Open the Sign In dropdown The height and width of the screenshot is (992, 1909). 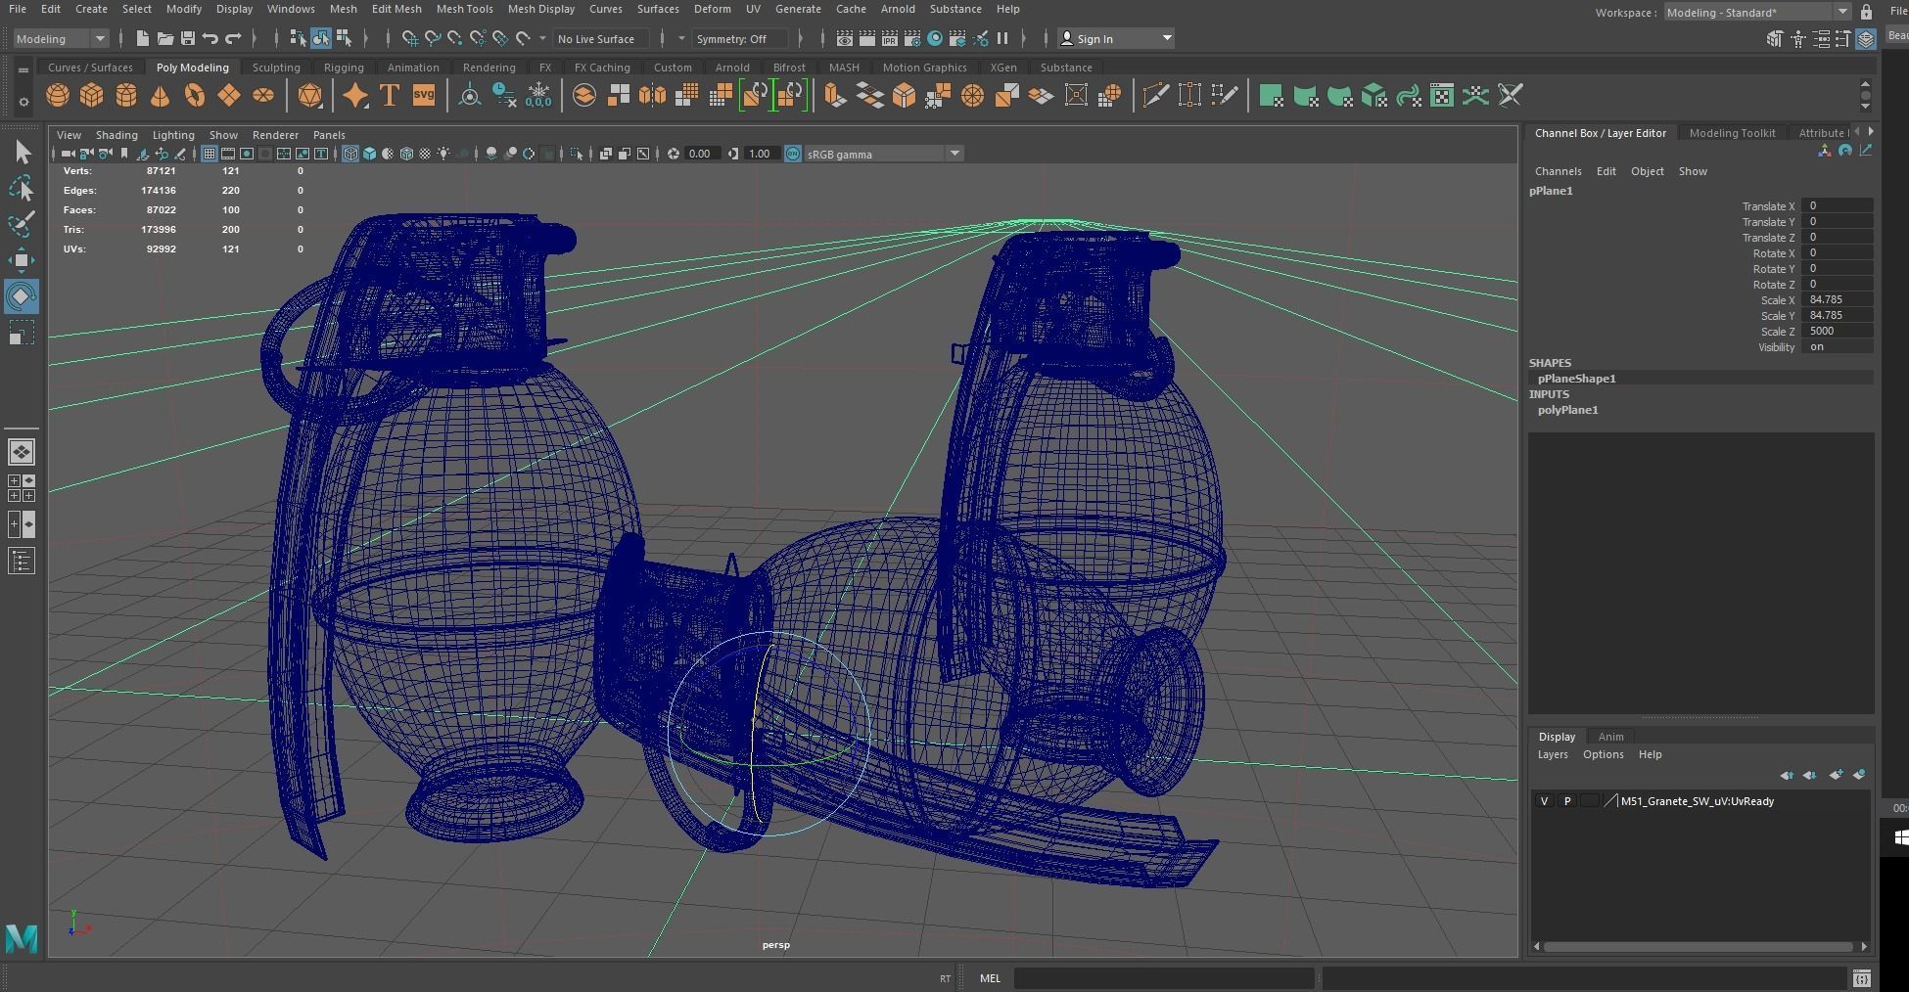click(1116, 38)
